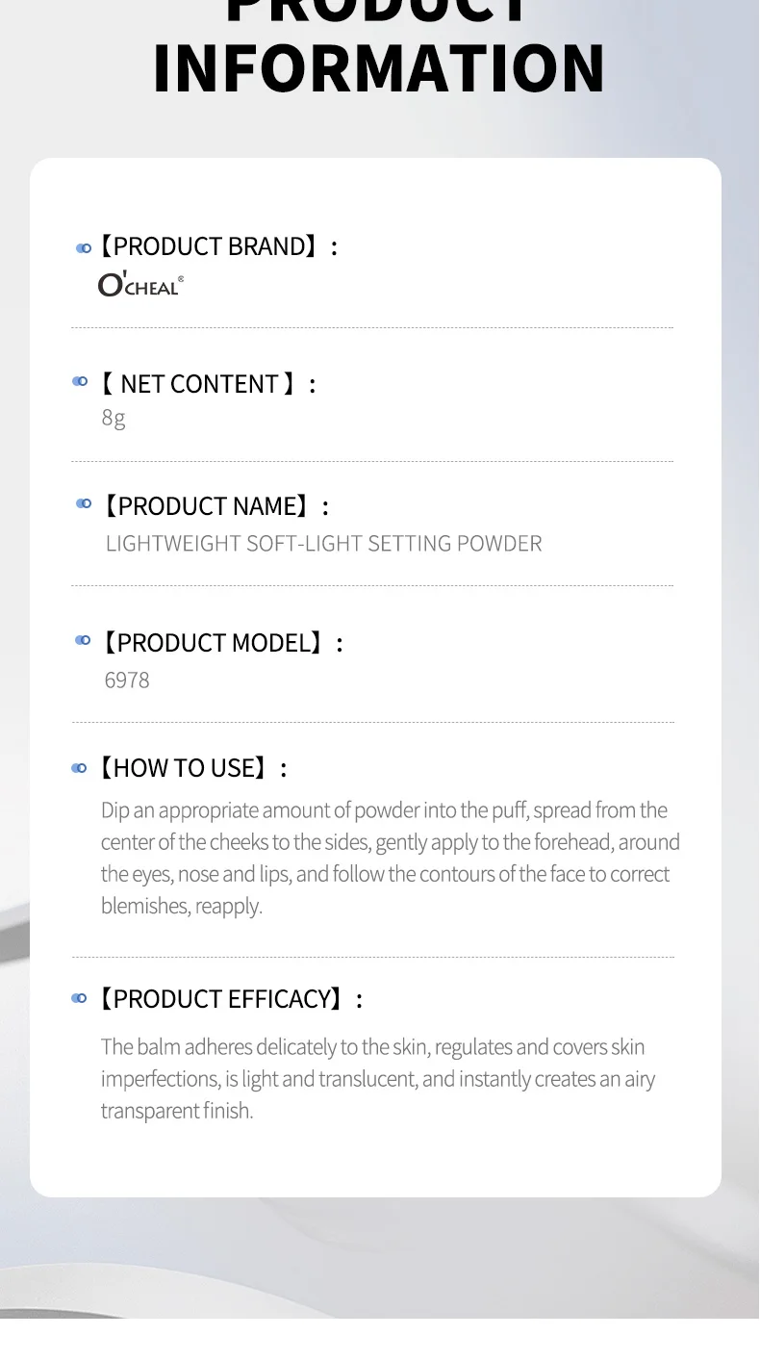Click the O'CHEAL brand logo
760x1361 pixels.
tap(140, 285)
